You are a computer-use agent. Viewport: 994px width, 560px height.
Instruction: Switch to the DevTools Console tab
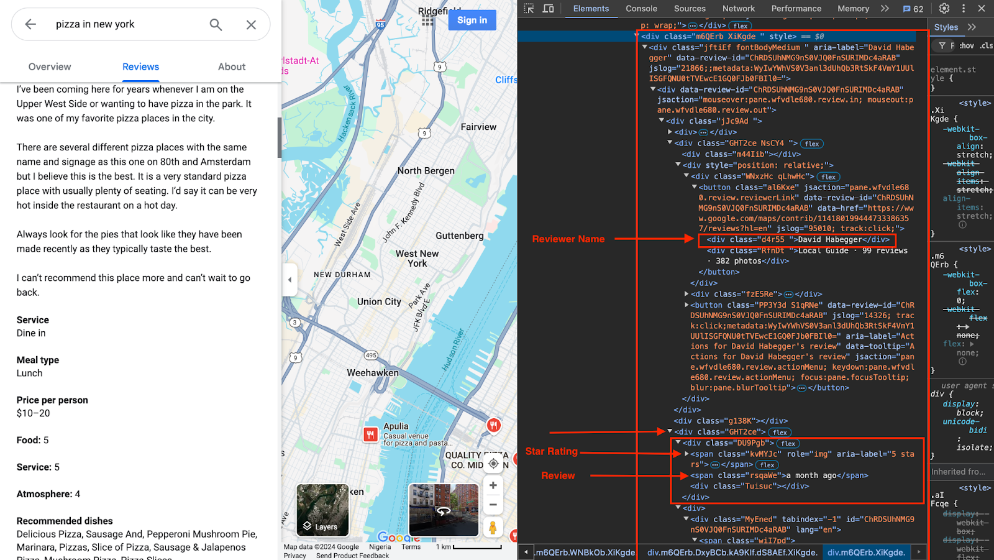pyautogui.click(x=641, y=9)
